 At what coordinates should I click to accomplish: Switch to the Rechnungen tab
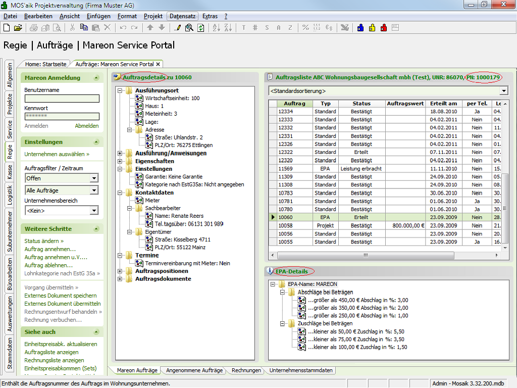click(246, 370)
